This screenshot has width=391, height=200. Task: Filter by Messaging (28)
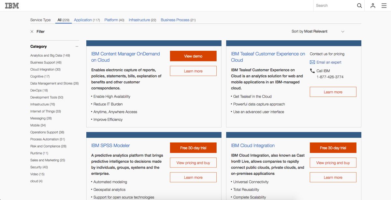41,118
